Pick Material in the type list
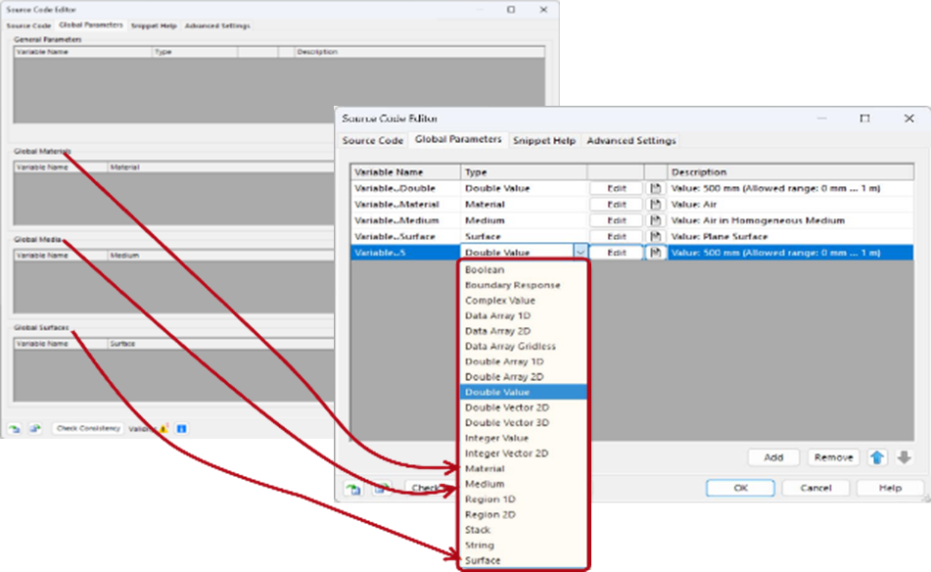The image size is (931, 572). coord(523,468)
